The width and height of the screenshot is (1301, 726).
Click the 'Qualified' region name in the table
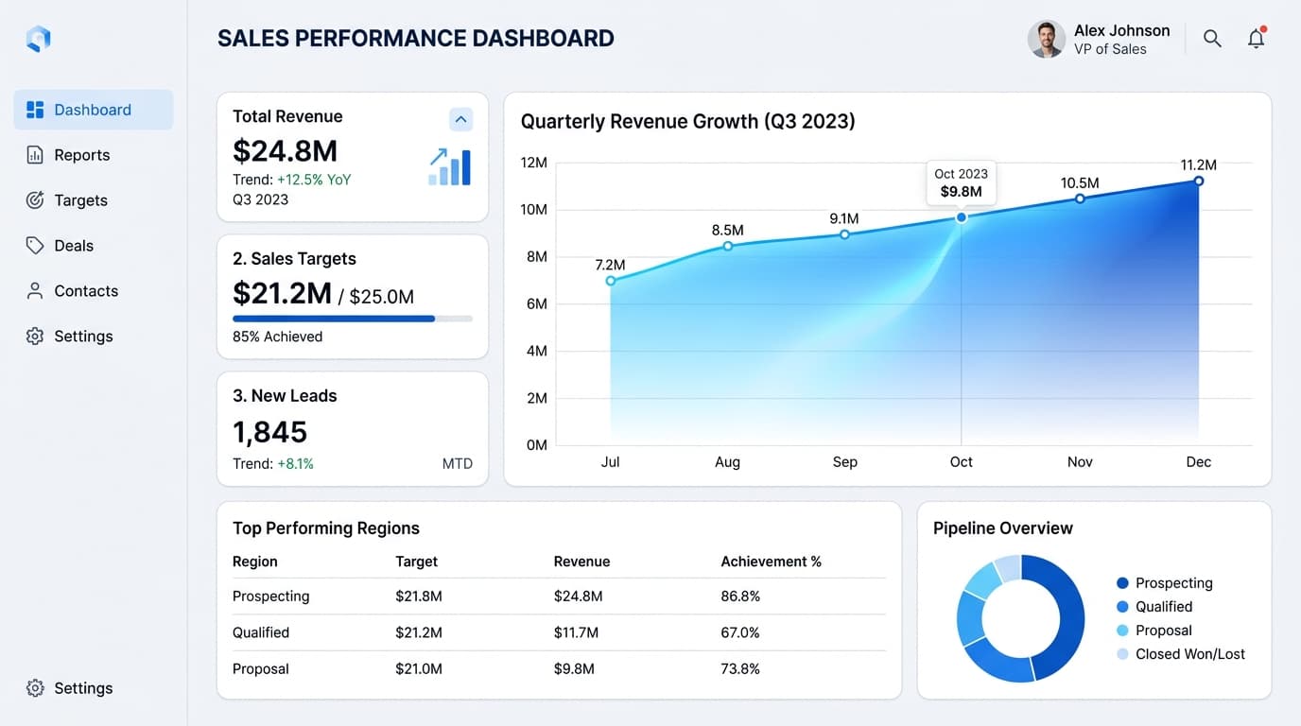(x=261, y=632)
